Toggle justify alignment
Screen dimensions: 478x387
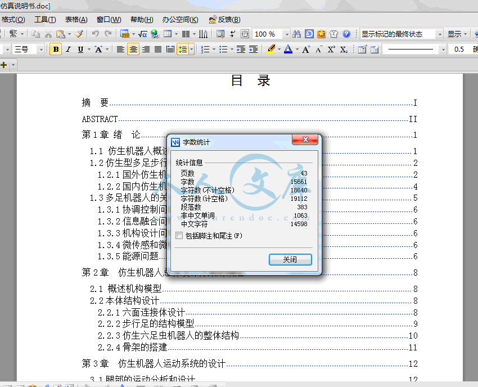click(x=158, y=49)
